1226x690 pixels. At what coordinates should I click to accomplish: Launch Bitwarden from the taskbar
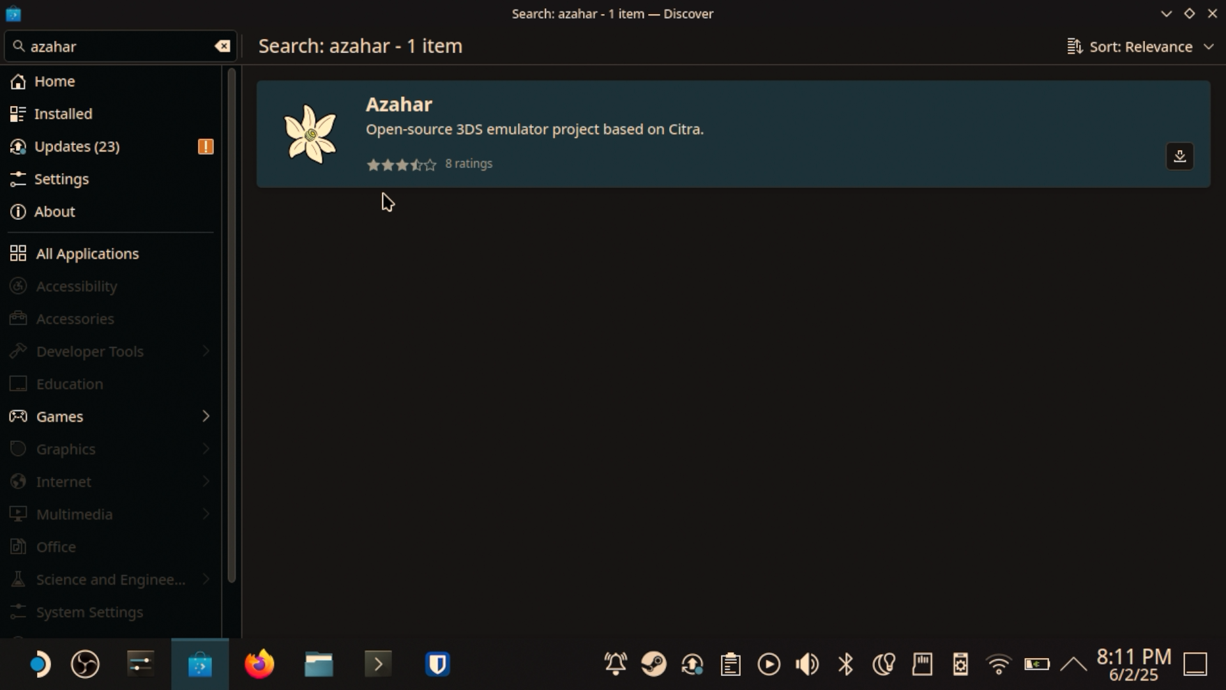tap(437, 664)
